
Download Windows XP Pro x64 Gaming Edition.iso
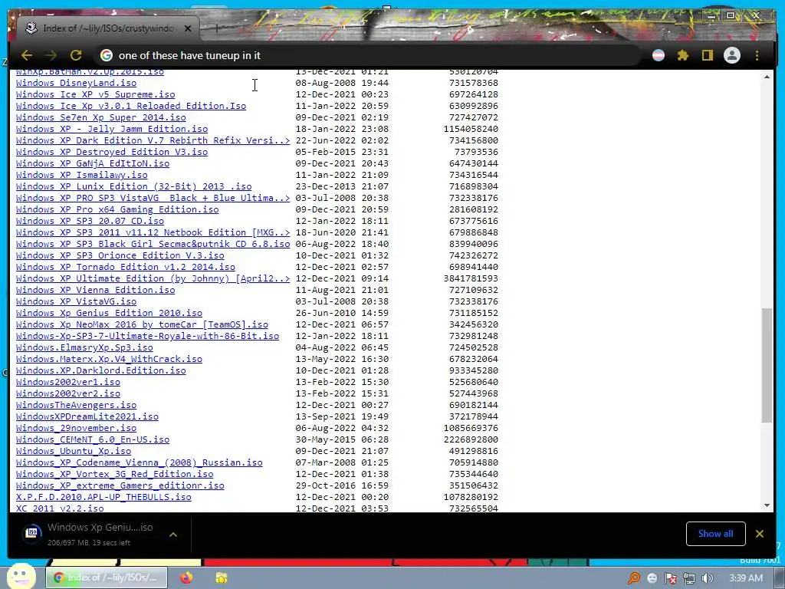coord(117,210)
